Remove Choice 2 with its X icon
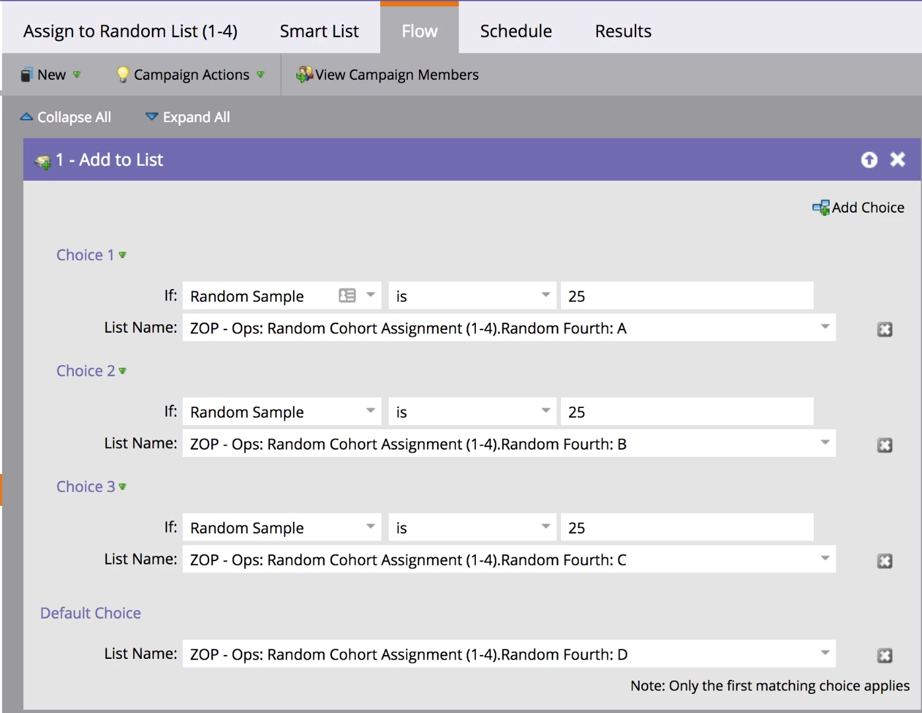Screen dimensions: 922x713 [885, 446]
